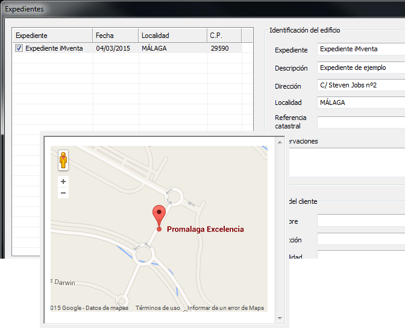405x328 pixels.
Task: Click the Localidad field in building identification
Action: pyautogui.click(x=361, y=102)
